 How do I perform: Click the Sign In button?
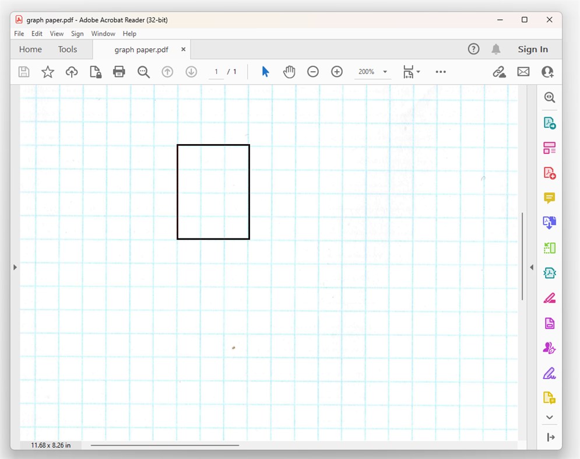[x=532, y=49]
